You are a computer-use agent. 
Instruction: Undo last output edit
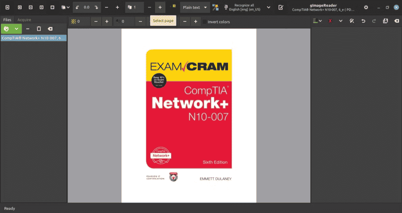click(363, 21)
